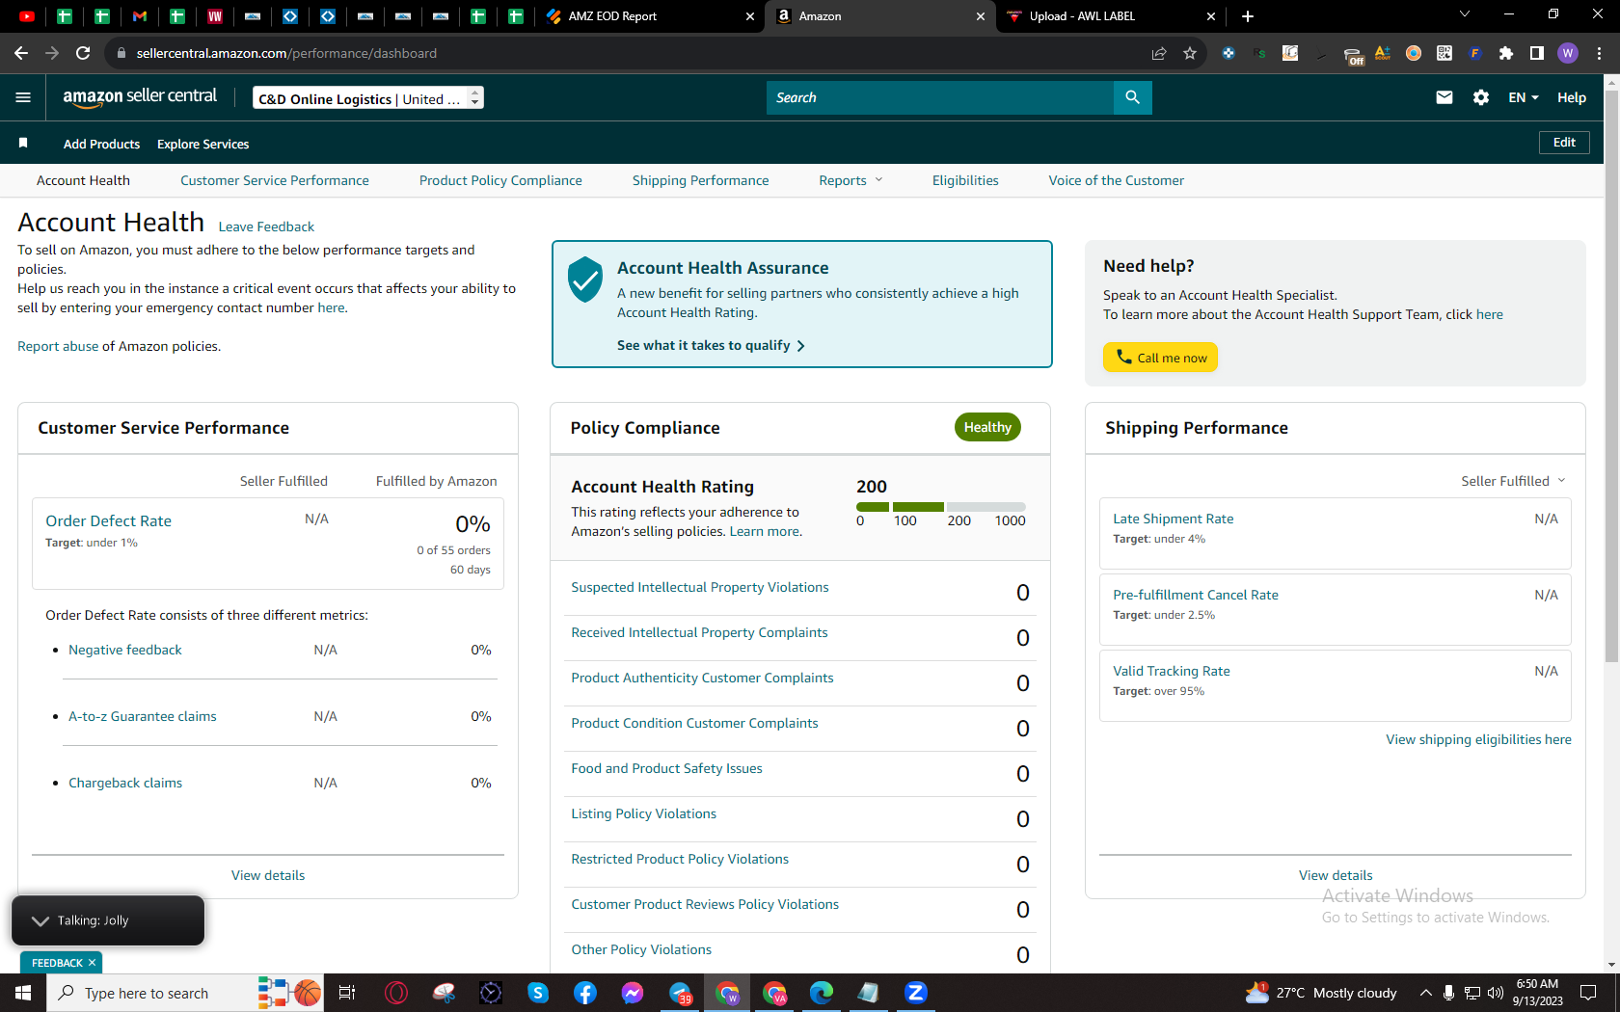Open the Eligibilities tab

pyautogui.click(x=965, y=180)
